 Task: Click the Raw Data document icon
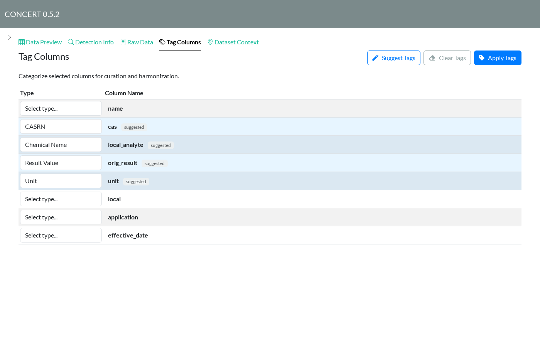pyautogui.click(x=123, y=42)
